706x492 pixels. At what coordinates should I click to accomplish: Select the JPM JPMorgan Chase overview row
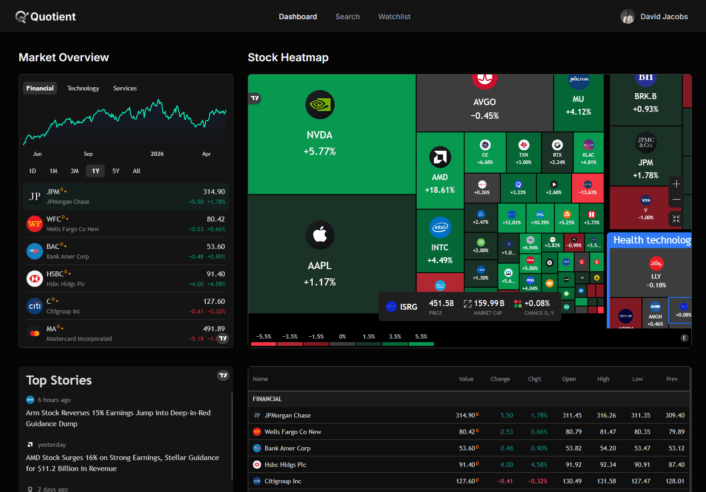(126, 196)
